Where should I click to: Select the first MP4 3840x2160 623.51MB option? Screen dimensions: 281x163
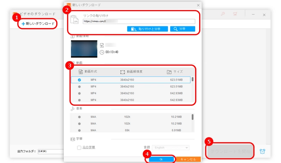coord(130,80)
